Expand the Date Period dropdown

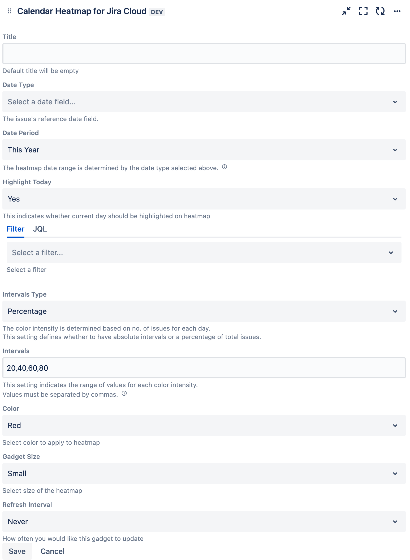[x=204, y=150]
